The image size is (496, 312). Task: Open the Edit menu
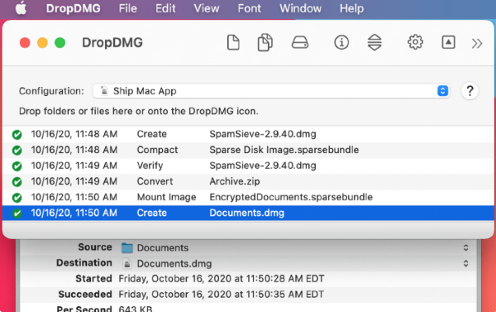[x=165, y=8]
